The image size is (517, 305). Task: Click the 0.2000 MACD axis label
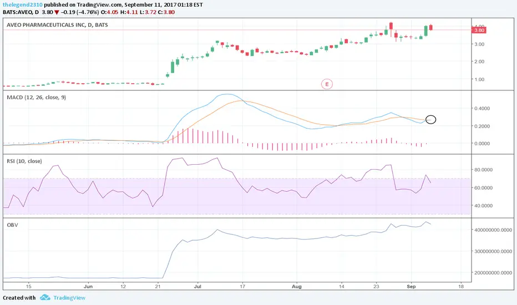coord(481,126)
